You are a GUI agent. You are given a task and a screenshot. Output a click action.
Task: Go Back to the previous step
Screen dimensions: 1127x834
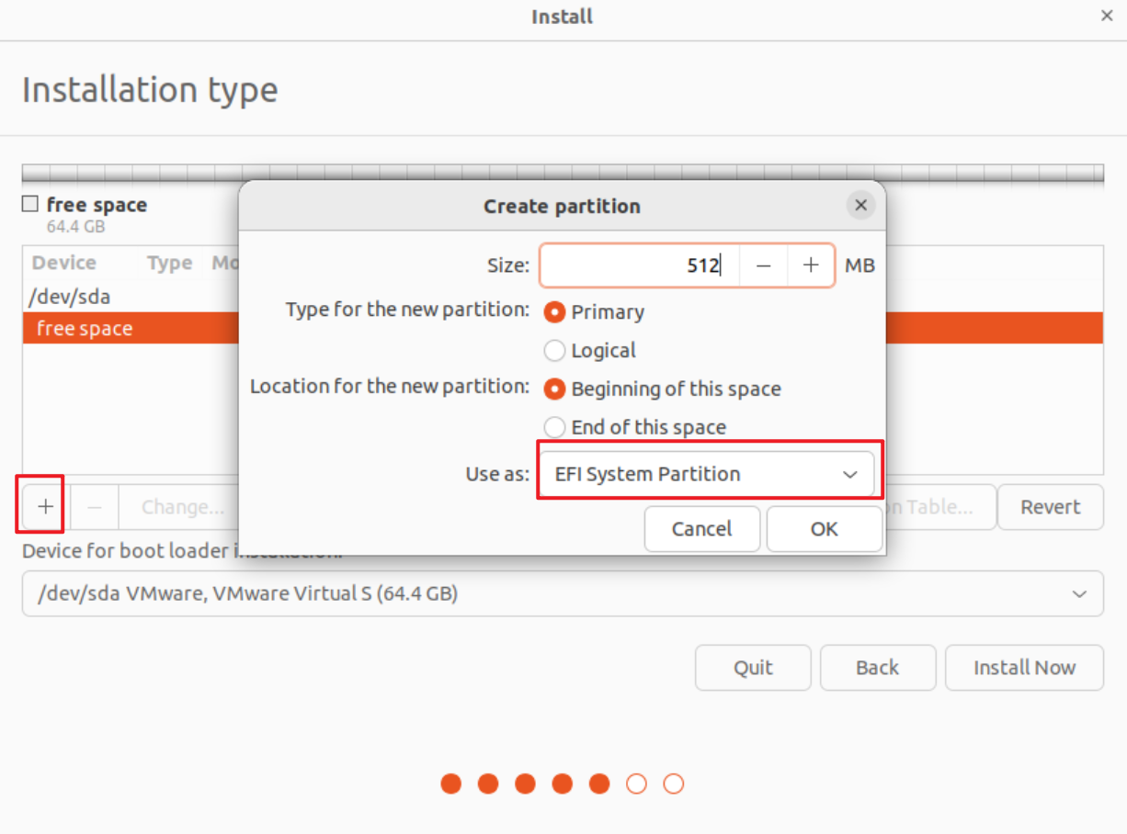pyautogui.click(x=877, y=668)
